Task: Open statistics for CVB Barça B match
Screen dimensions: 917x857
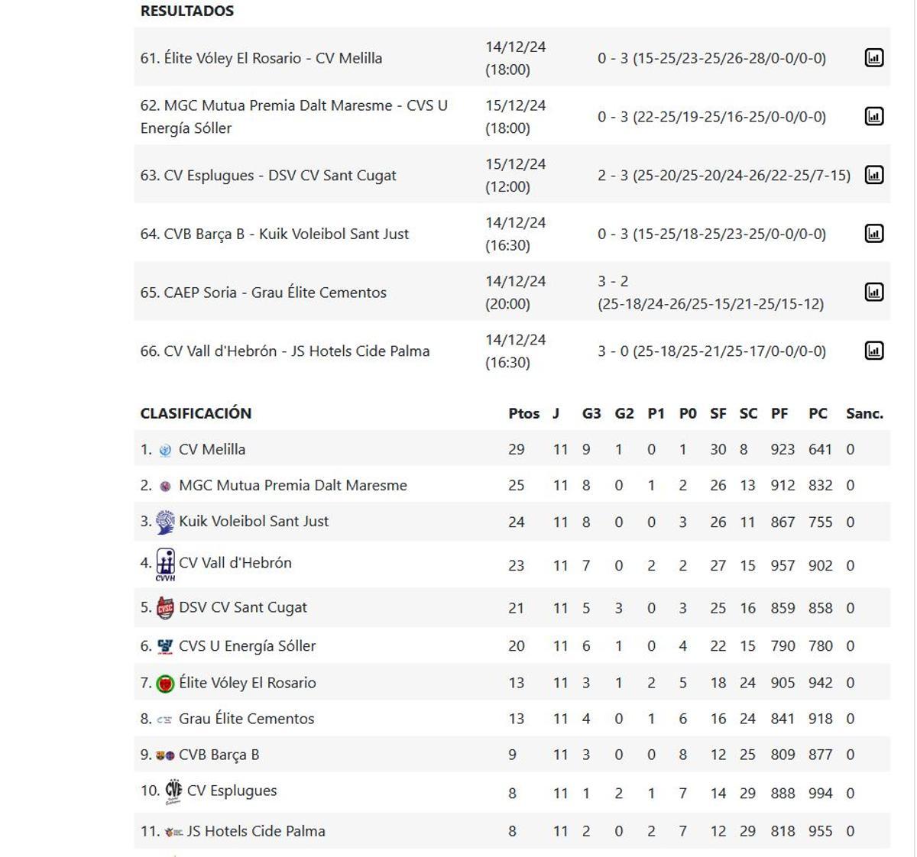Action: tap(873, 233)
